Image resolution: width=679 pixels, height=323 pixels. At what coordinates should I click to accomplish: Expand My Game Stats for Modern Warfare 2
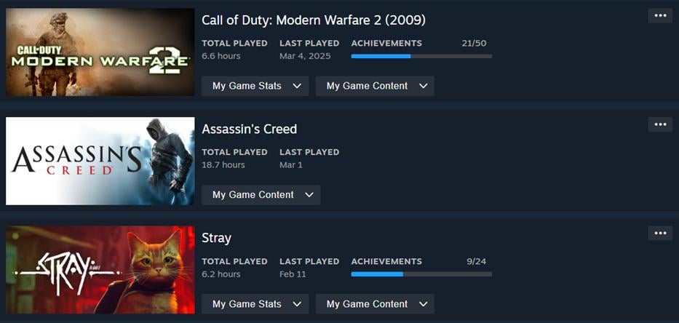coord(255,86)
